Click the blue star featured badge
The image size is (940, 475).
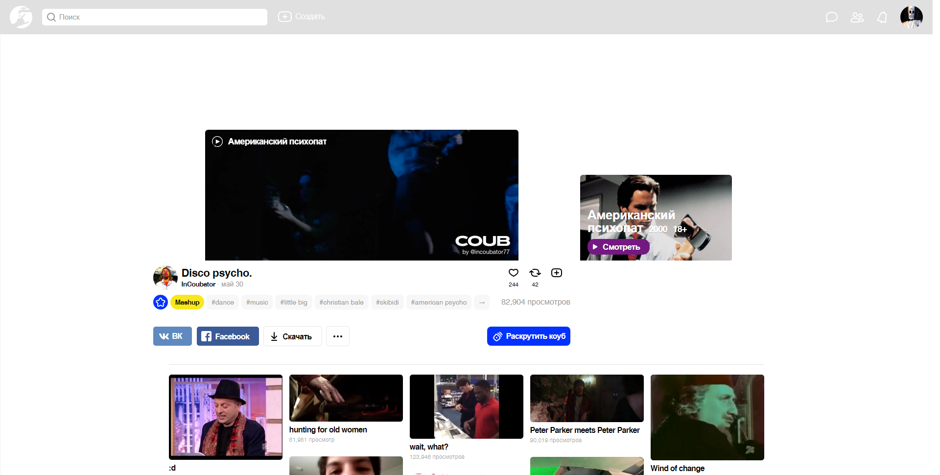pyautogui.click(x=161, y=302)
